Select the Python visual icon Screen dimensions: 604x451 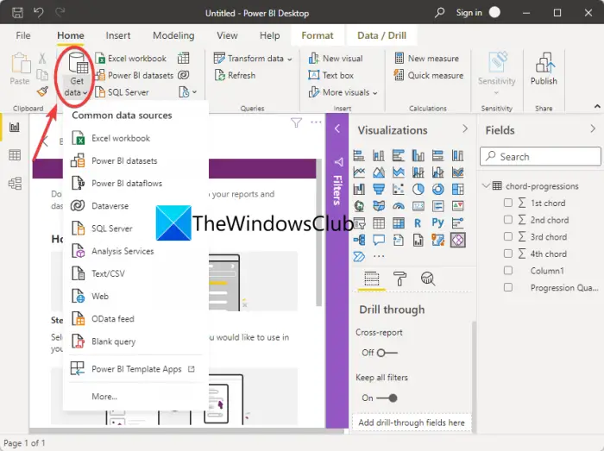point(438,222)
